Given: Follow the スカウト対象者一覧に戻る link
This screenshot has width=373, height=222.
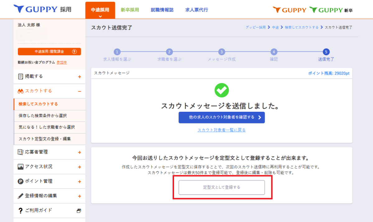Looking at the screenshot, I should 222,130.
